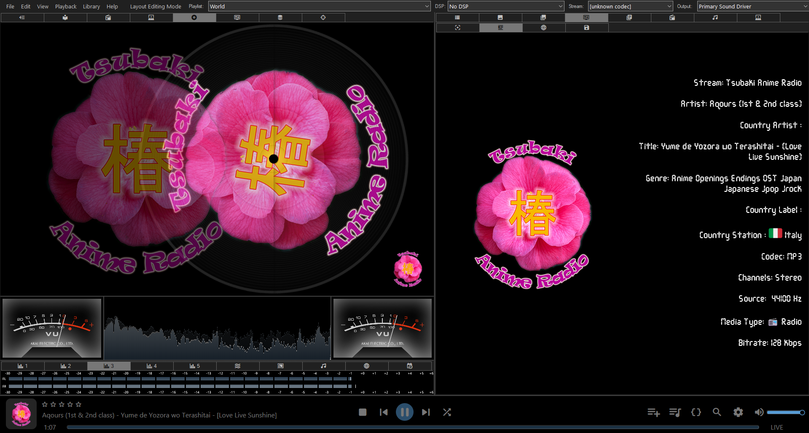Select the left panel reader/book icon tab
The width and height of the screenshot is (809, 433).
pyautogui.click(x=65, y=17)
